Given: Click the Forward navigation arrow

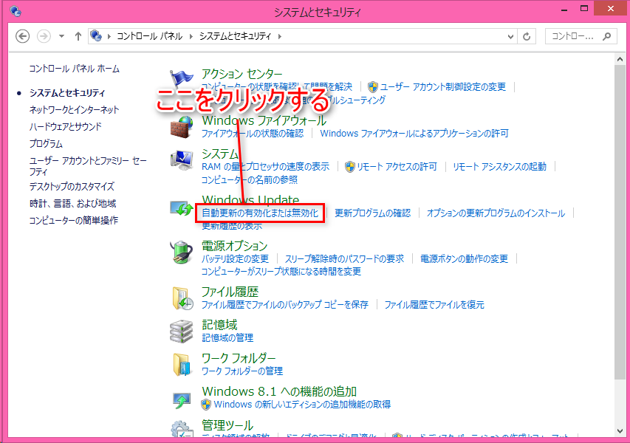Looking at the screenshot, I should tap(44, 36).
